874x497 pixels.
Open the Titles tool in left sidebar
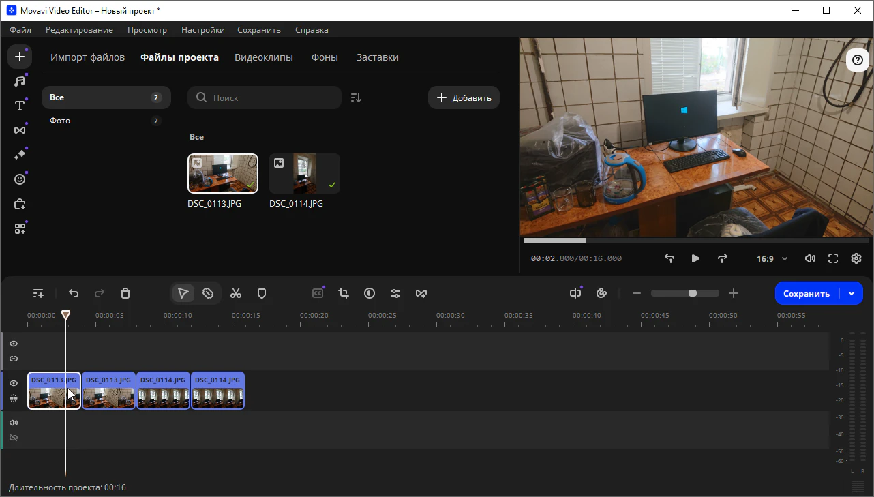coord(20,106)
